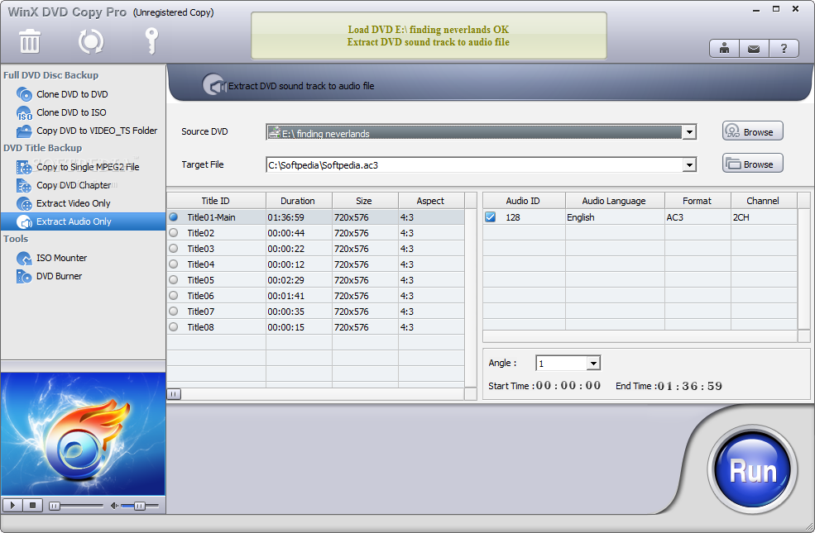Click the End Time value 01:36:59
Image resolution: width=815 pixels, height=533 pixels.
(690, 386)
